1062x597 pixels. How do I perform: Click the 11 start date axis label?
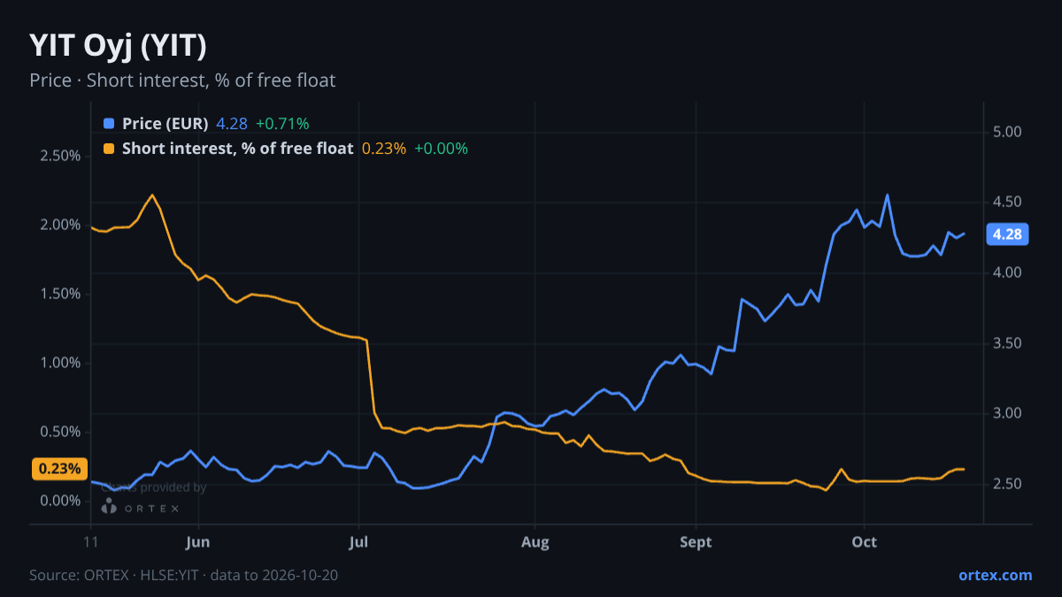click(91, 541)
